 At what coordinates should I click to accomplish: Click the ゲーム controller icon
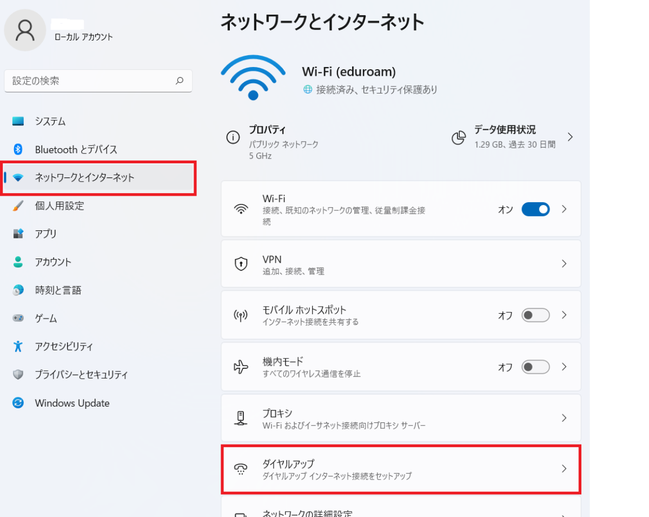coord(18,319)
